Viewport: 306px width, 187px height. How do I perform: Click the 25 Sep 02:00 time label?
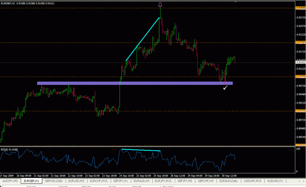tap(143, 176)
